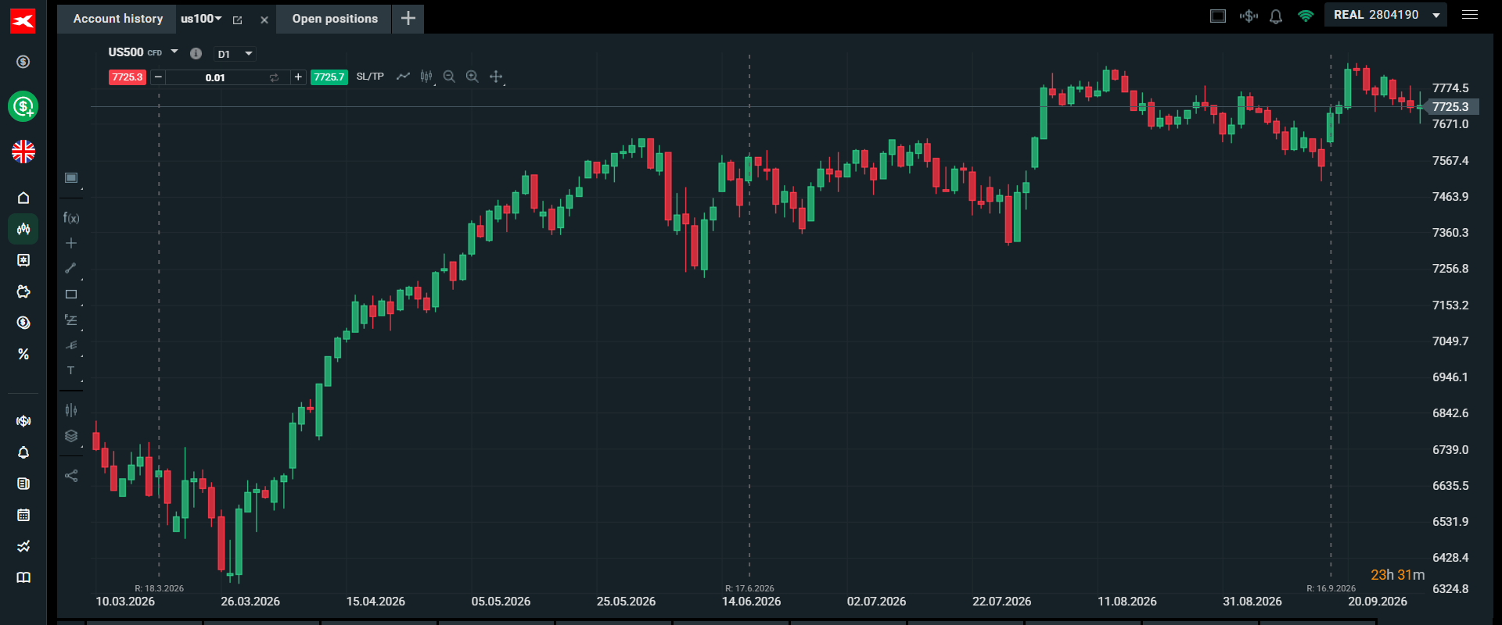Click the 0.01 volume input field

pyautogui.click(x=215, y=77)
